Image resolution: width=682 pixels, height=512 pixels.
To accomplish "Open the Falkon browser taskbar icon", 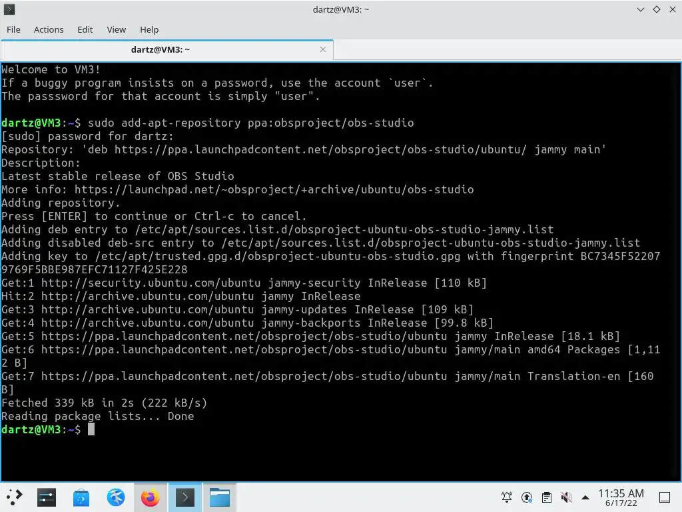I will pyautogui.click(x=116, y=497).
